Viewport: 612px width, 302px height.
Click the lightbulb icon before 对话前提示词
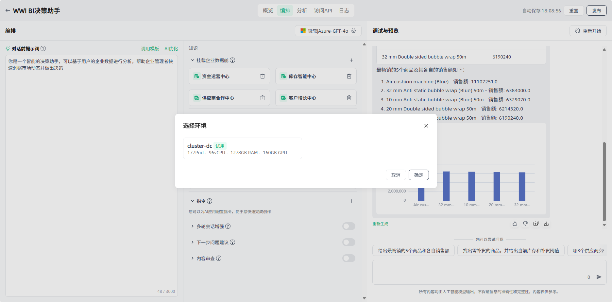click(8, 48)
